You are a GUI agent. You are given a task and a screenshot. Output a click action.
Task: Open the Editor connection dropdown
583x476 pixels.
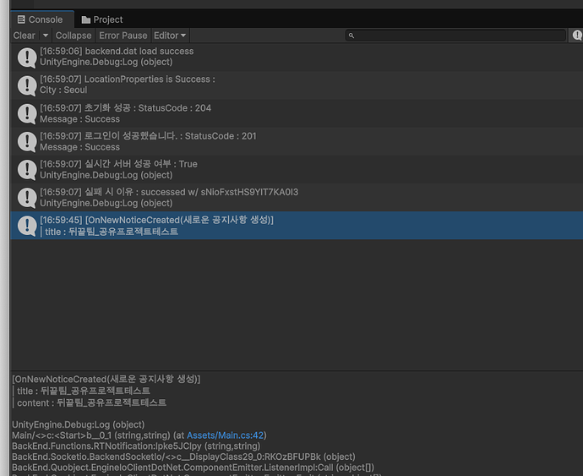click(x=170, y=36)
